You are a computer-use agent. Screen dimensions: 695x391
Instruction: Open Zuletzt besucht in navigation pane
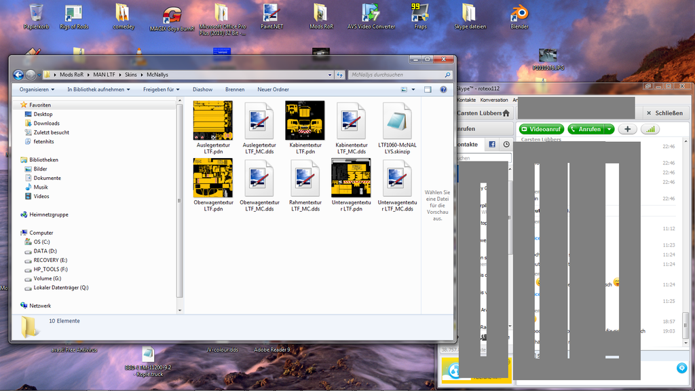coord(52,132)
